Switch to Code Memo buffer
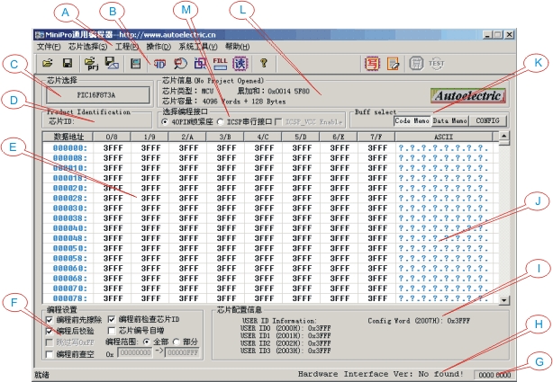Screen dimensions: 553x382 pyautogui.click(x=412, y=120)
